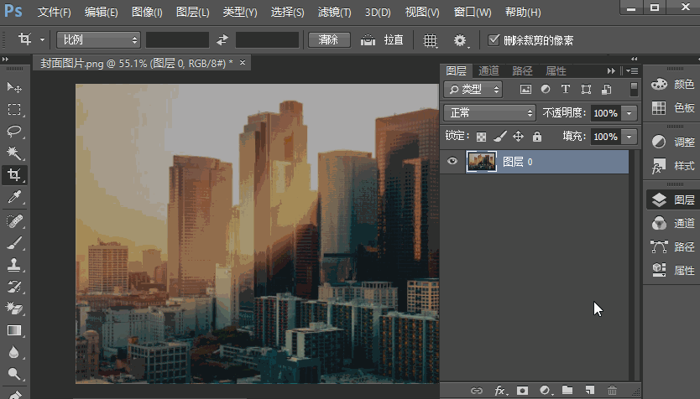700x399 pixels.
Task: Delete layer with trash icon
Action: 612,391
